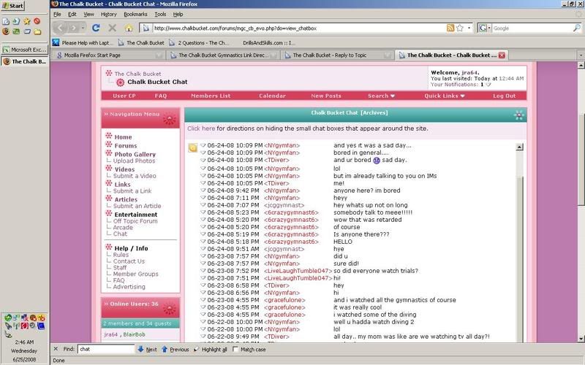Switch to Mozilla Firefox Start Page tab
Screen dimensions: 585x365
108,55
